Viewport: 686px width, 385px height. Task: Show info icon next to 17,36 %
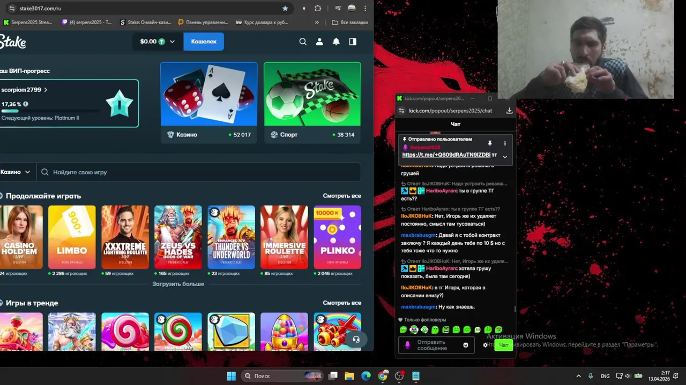pyautogui.click(x=26, y=104)
